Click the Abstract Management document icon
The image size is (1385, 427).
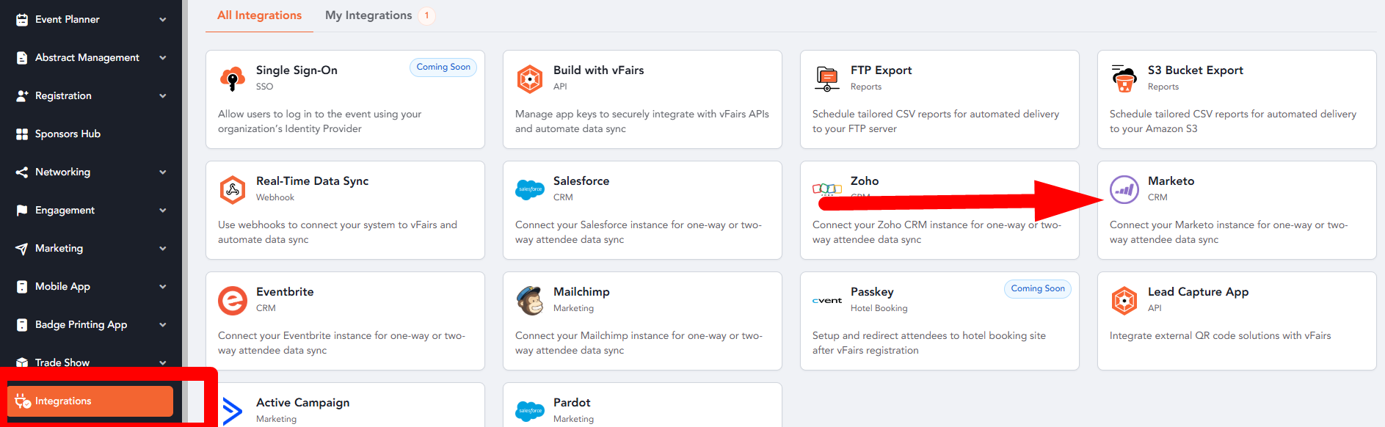pyautogui.click(x=22, y=58)
